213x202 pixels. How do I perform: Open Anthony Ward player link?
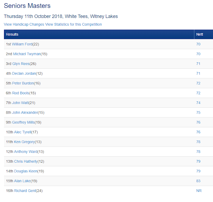pyautogui.click(x=26, y=152)
